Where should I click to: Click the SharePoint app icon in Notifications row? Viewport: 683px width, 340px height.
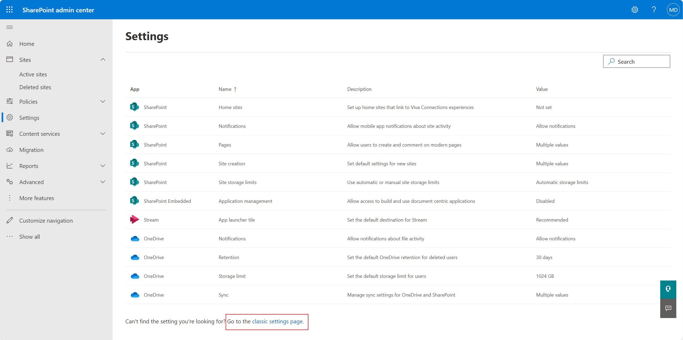tap(134, 125)
